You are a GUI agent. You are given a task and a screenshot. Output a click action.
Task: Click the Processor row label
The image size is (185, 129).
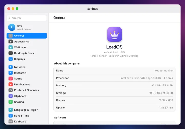tap(62, 78)
